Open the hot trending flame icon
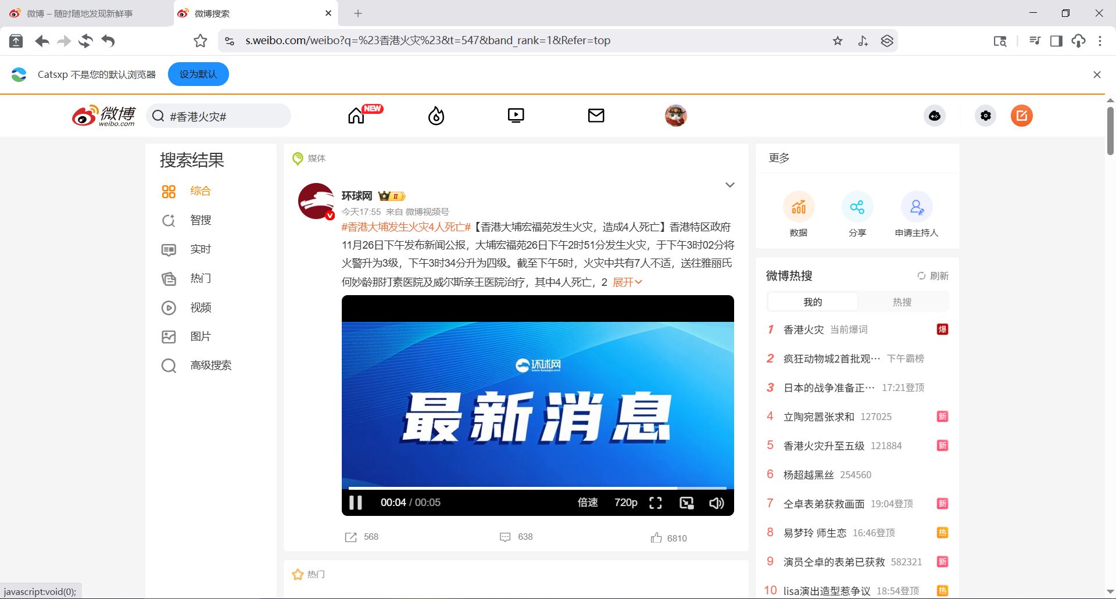Viewport: 1116px width, 599px height. pos(436,116)
